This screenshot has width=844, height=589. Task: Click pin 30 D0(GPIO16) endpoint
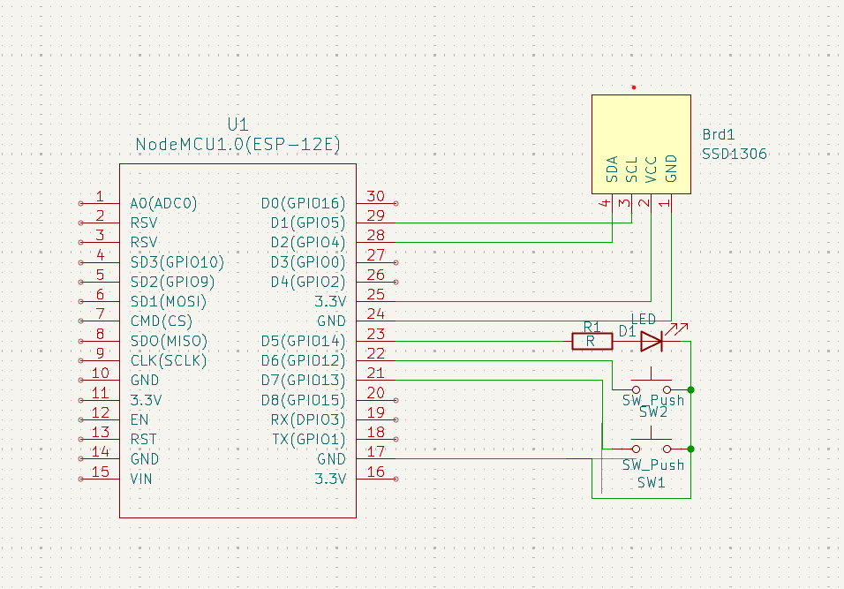396,203
